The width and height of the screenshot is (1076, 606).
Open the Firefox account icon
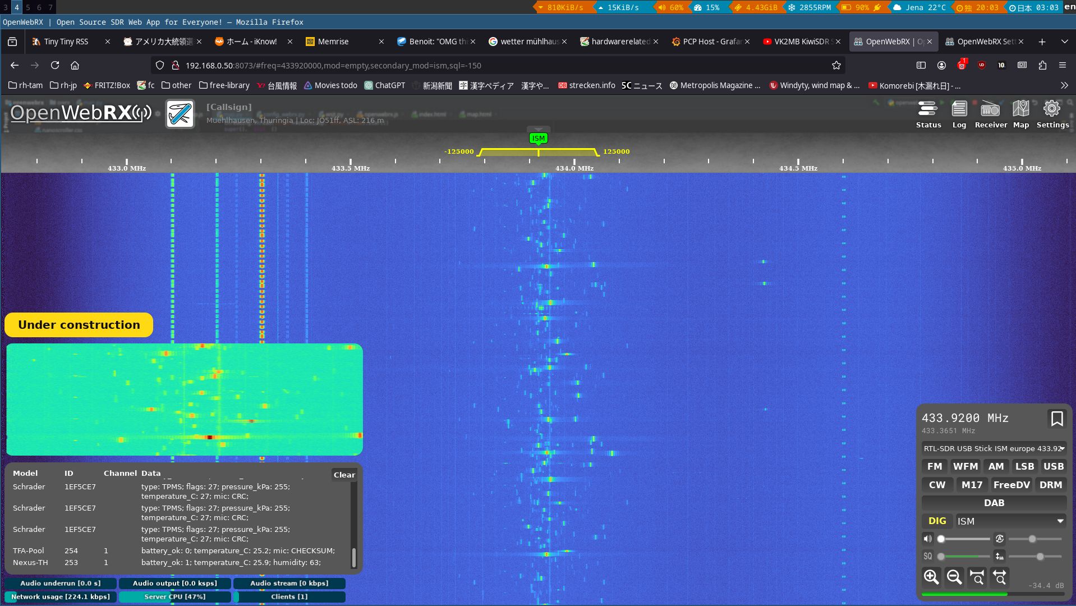click(941, 65)
